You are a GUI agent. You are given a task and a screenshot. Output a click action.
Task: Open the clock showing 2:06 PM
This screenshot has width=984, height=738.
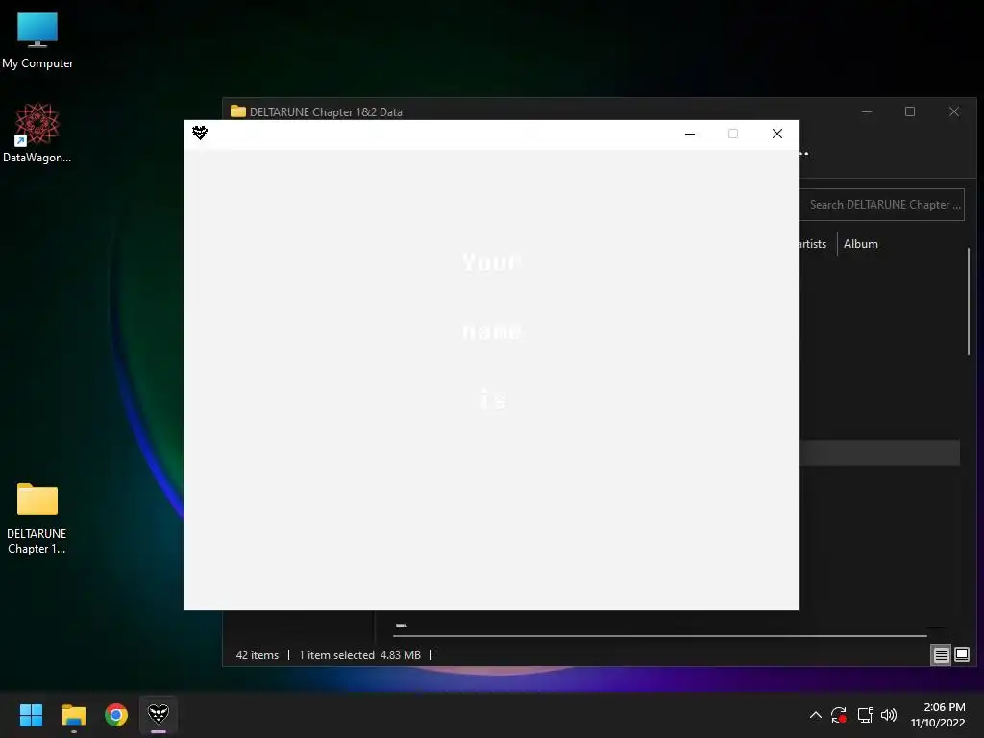[938, 715]
